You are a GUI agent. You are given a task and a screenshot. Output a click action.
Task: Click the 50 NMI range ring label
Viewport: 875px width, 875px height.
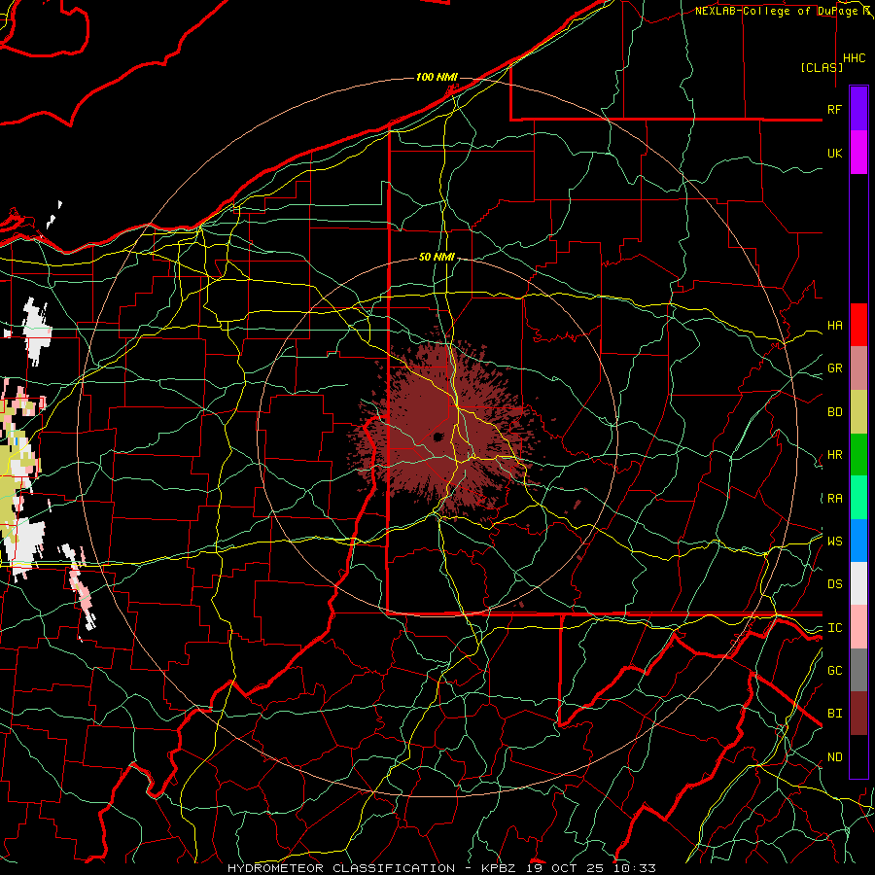point(437,257)
